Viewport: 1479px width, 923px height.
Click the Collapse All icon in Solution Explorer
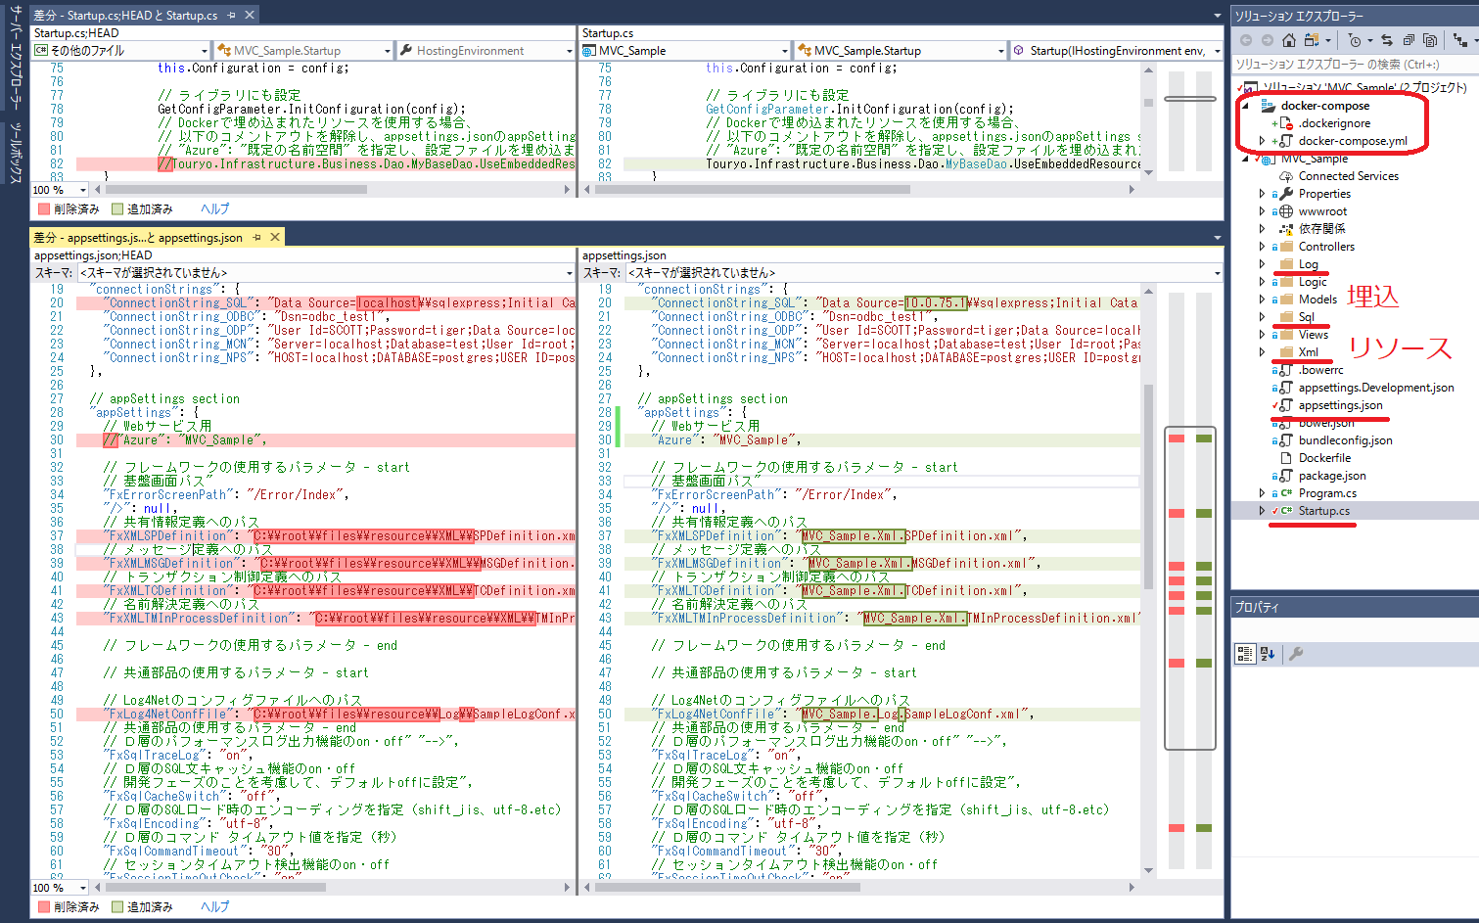tap(1408, 40)
